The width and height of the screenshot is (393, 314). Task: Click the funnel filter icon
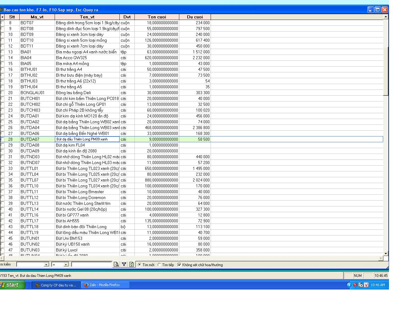[124, 264]
